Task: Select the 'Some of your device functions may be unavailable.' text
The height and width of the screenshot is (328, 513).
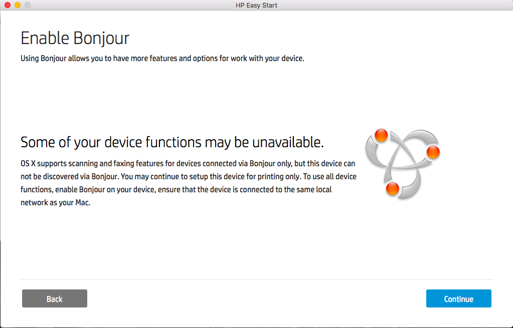Action: 172,142
